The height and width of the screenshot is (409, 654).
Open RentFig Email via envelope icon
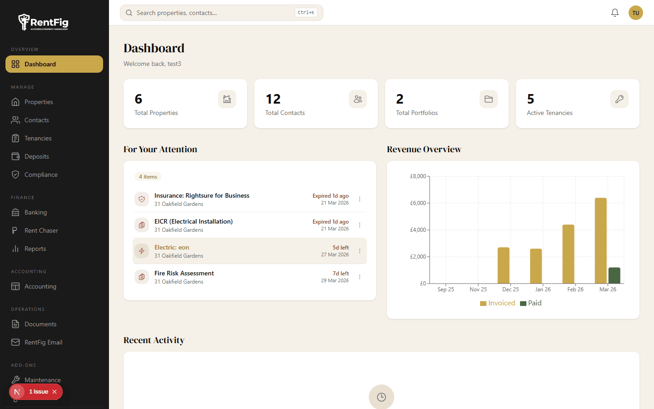tap(15, 342)
